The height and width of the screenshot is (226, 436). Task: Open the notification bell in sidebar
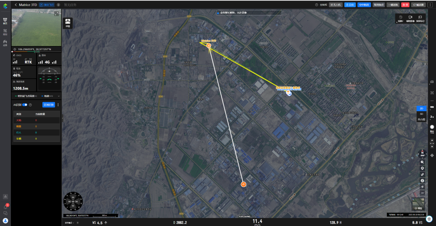click(5, 207)
